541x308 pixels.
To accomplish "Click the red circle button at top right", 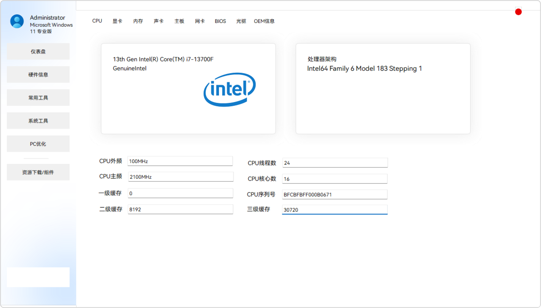I will point(518,12).
